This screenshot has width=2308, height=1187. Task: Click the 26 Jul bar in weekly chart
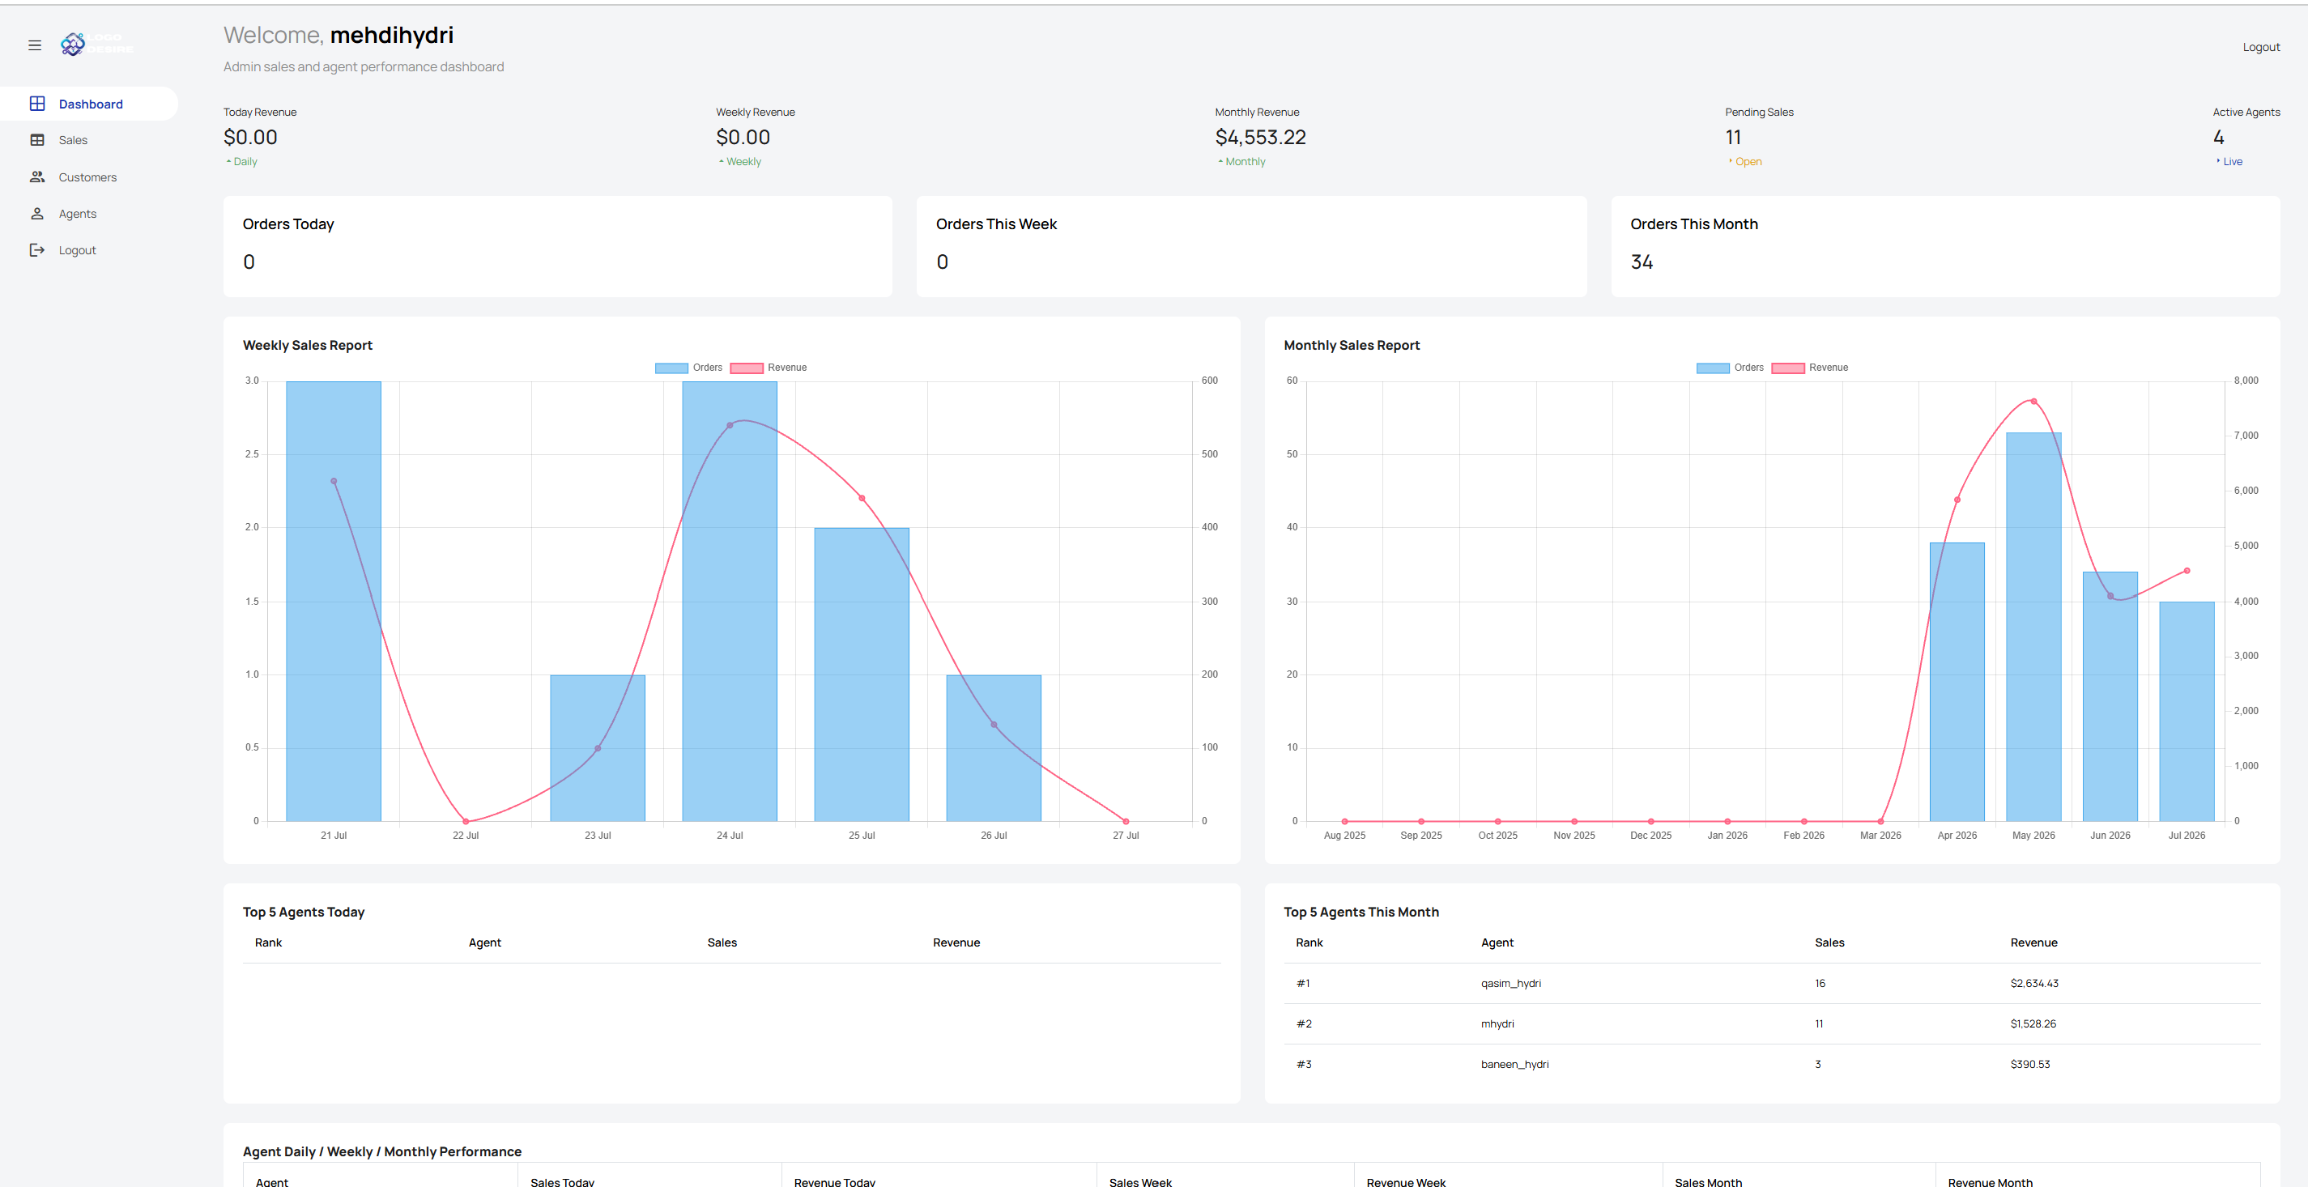[x=994, y=748]
